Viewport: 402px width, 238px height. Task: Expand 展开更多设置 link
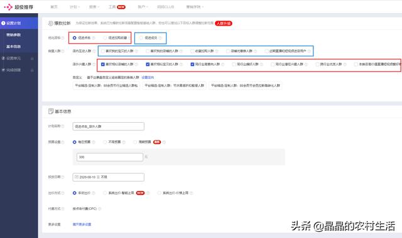click(82, 224)
